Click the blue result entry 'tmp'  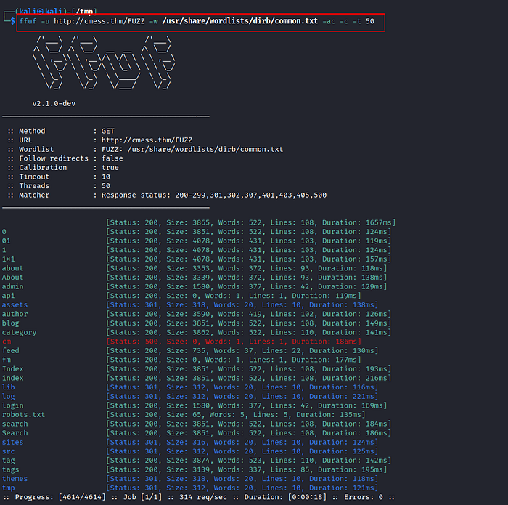click(x=9, y=488)
